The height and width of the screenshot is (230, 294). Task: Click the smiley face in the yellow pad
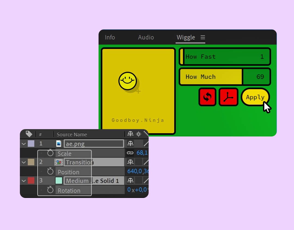tap(128, 81)
